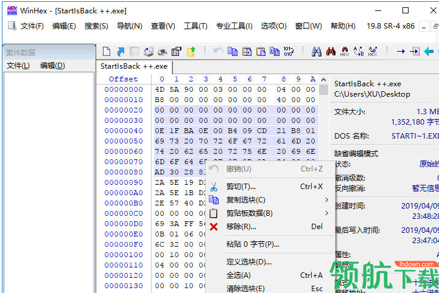Click the STARTI~1.EXE DOS name value
This screenshot has width=439, height=293.
415,136
